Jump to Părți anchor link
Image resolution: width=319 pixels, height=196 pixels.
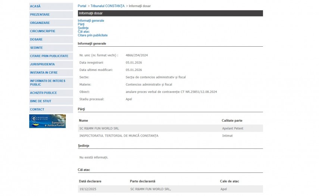click(x=81, y=24)
